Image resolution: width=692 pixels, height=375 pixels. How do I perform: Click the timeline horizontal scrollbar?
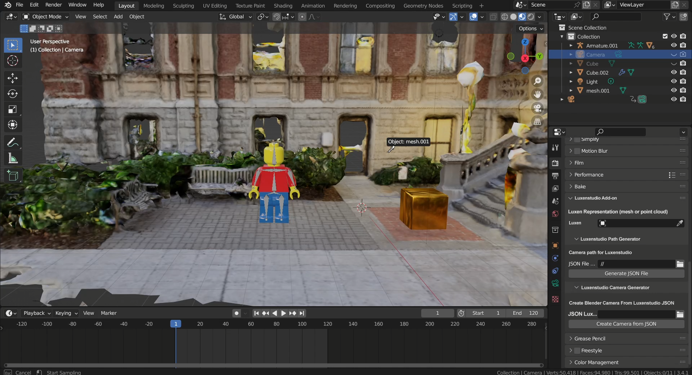(x=273, y=365)
